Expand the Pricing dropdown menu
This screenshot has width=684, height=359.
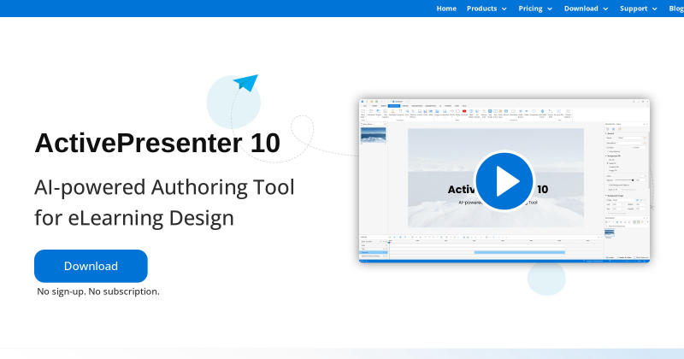535,9
